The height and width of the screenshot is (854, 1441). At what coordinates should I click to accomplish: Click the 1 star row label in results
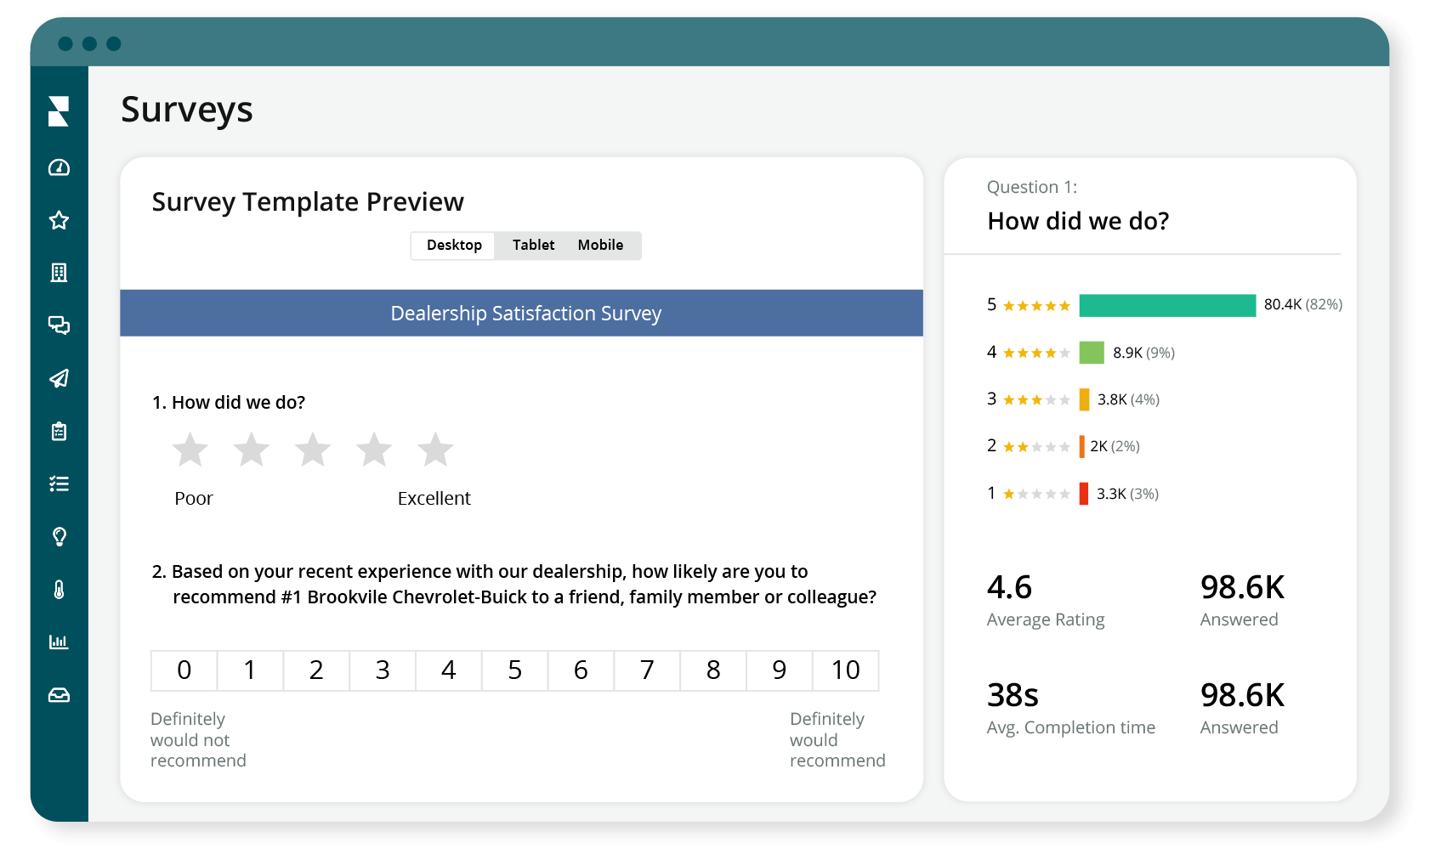pyautogui.click(x=1029, y=494)
